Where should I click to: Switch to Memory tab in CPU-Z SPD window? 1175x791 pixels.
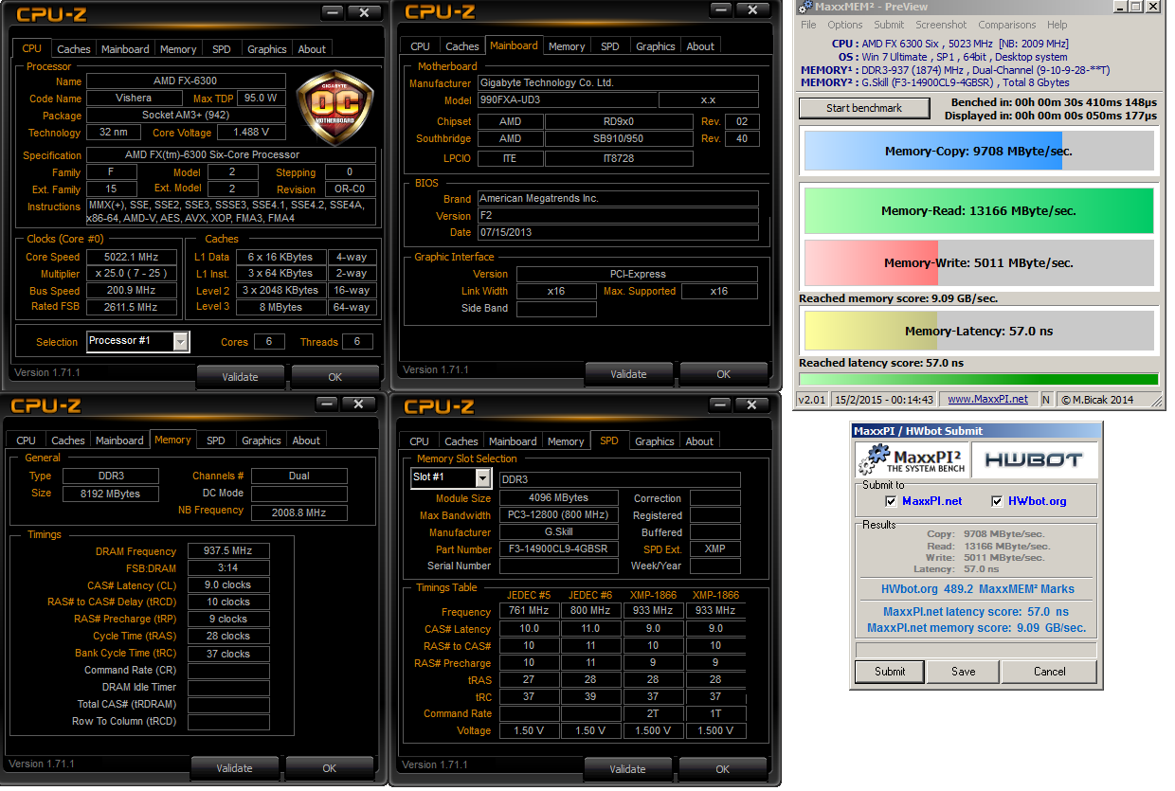point(566,441)
